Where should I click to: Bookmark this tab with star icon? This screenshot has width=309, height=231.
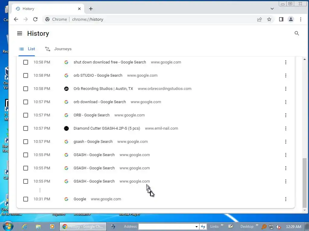(269, 19)
